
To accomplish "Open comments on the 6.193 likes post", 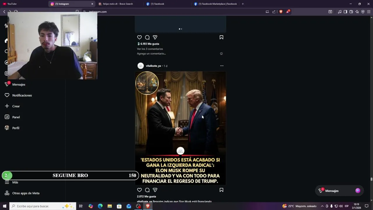I will tap(147, 37).
